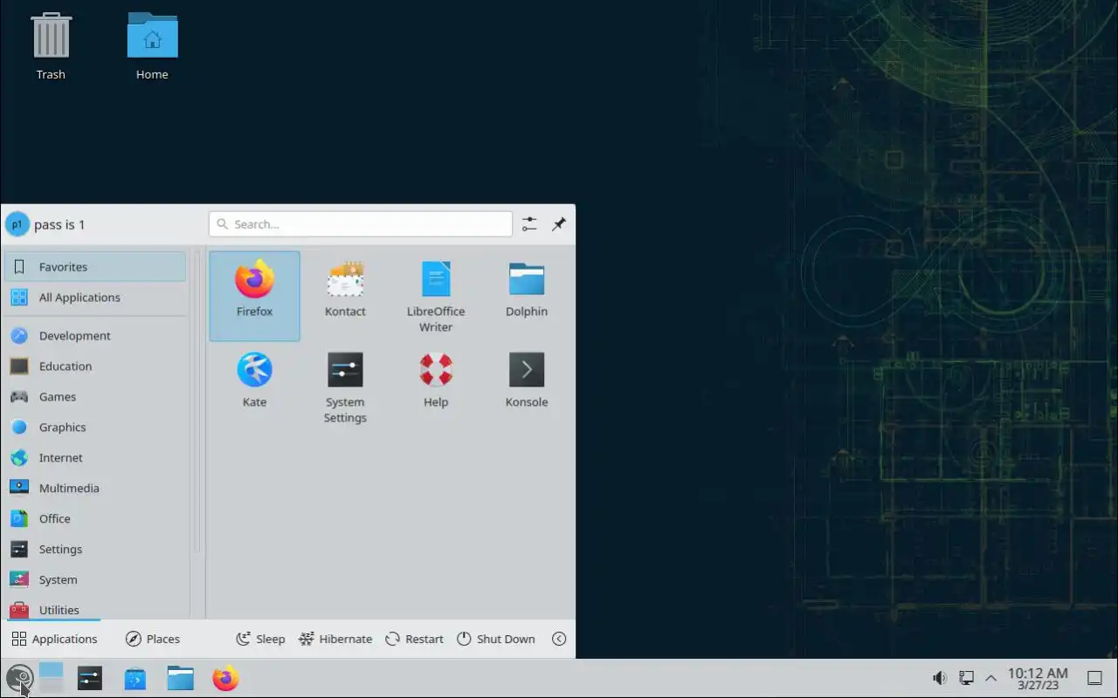Open the Trash desktop icon
This screenshot has width=1118, height=698.
51,47
